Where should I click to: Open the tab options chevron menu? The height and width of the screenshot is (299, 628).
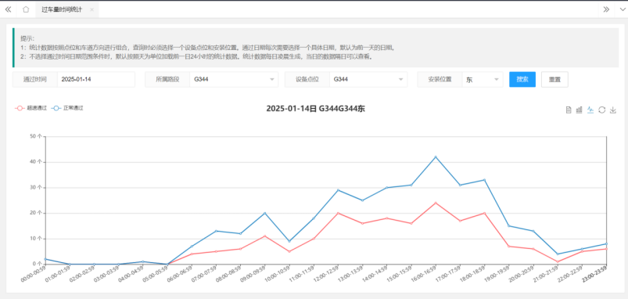coord(621,9)
